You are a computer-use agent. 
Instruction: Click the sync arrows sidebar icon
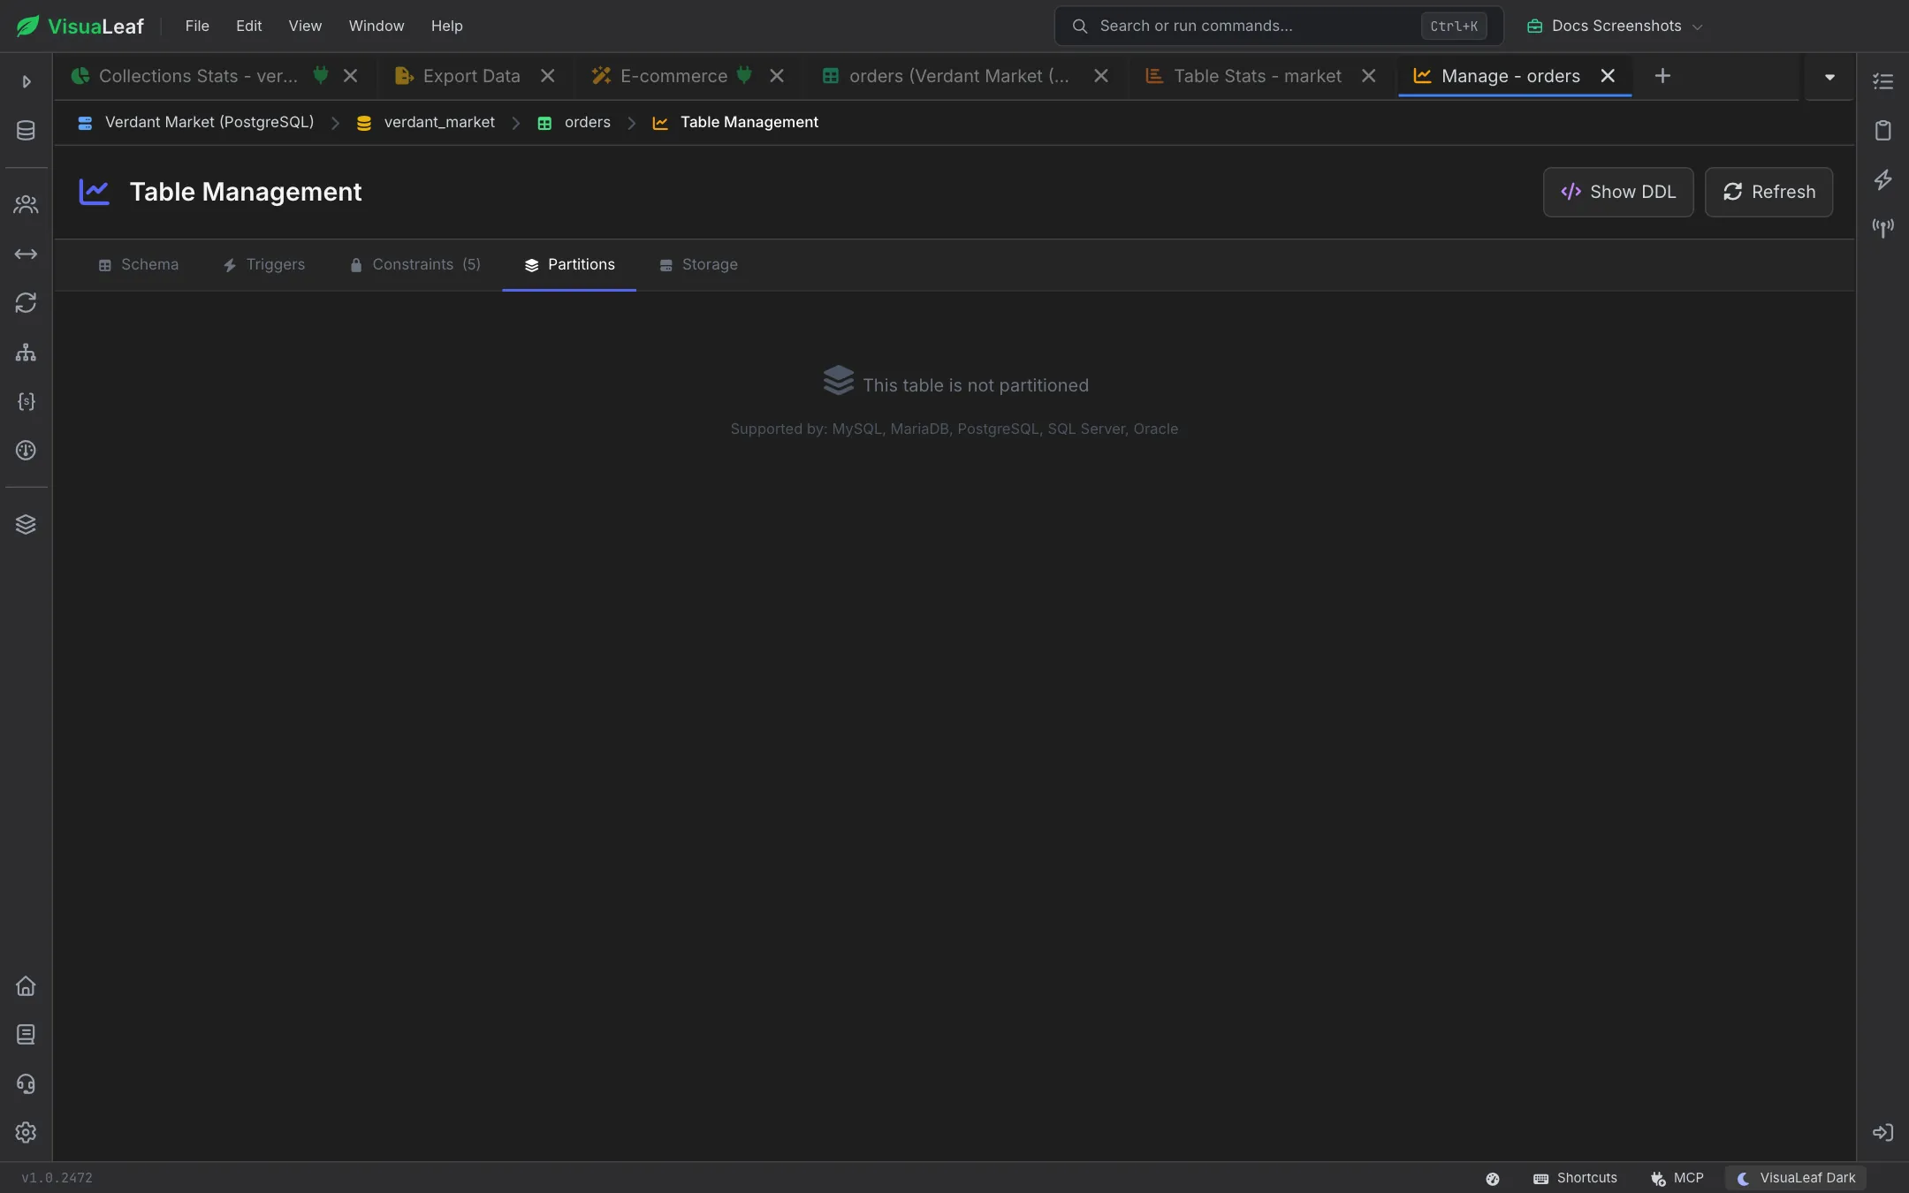pos(26,303)
